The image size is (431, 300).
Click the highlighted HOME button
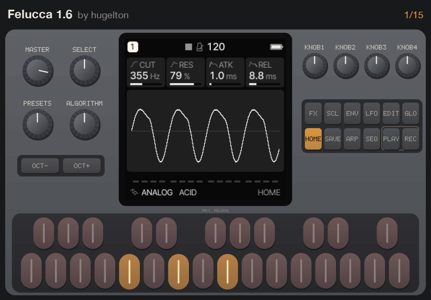tap(314, 139)
